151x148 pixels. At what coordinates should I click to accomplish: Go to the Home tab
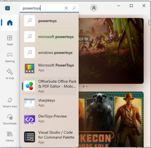click(x=10, y=23)
